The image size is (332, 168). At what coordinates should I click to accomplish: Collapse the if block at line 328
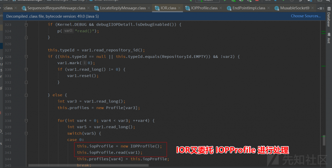(26, 57)
